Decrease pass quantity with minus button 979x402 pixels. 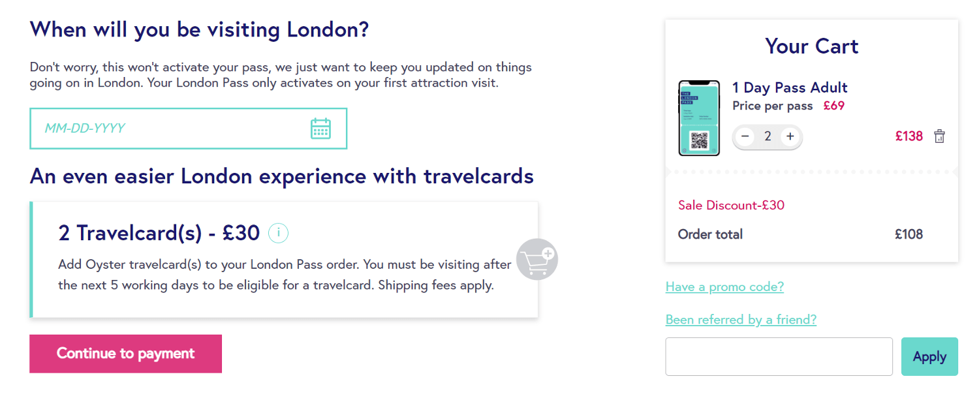(x=746, y=136)
